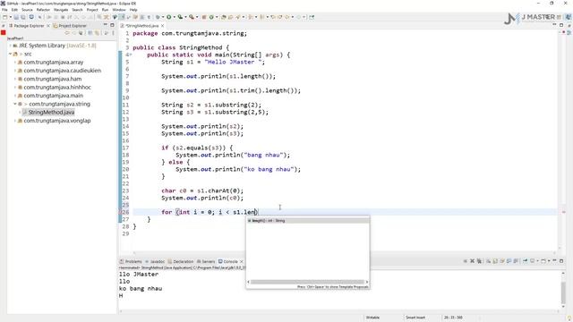The width and height of the screenshot is (573, 322).
Task: Click Remove Launch icon in Console toolbar
Action: point(472,261)
